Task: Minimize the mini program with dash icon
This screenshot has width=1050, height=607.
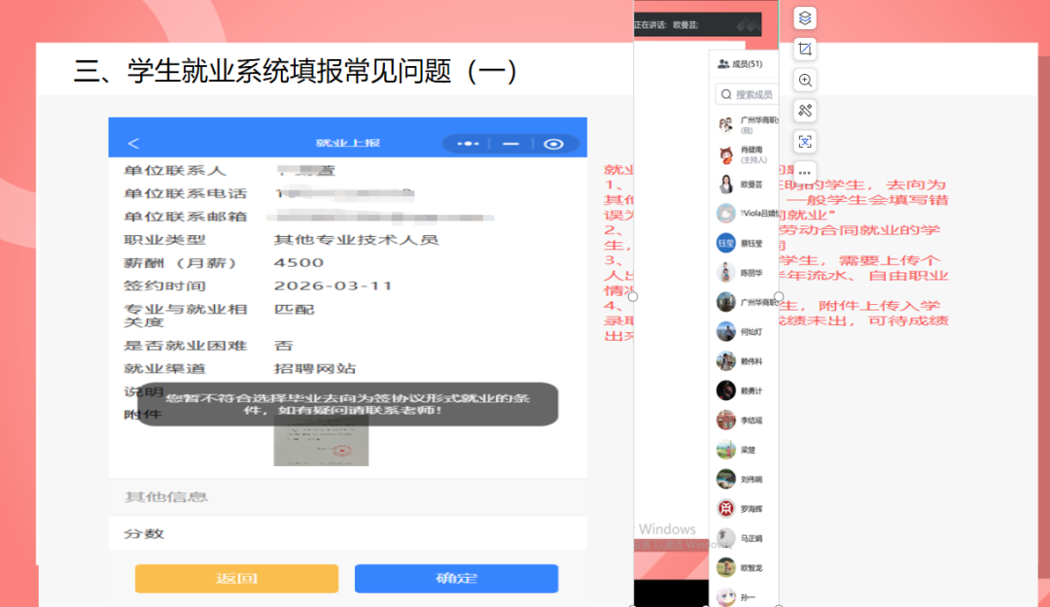Action: (x=511, y=144)
